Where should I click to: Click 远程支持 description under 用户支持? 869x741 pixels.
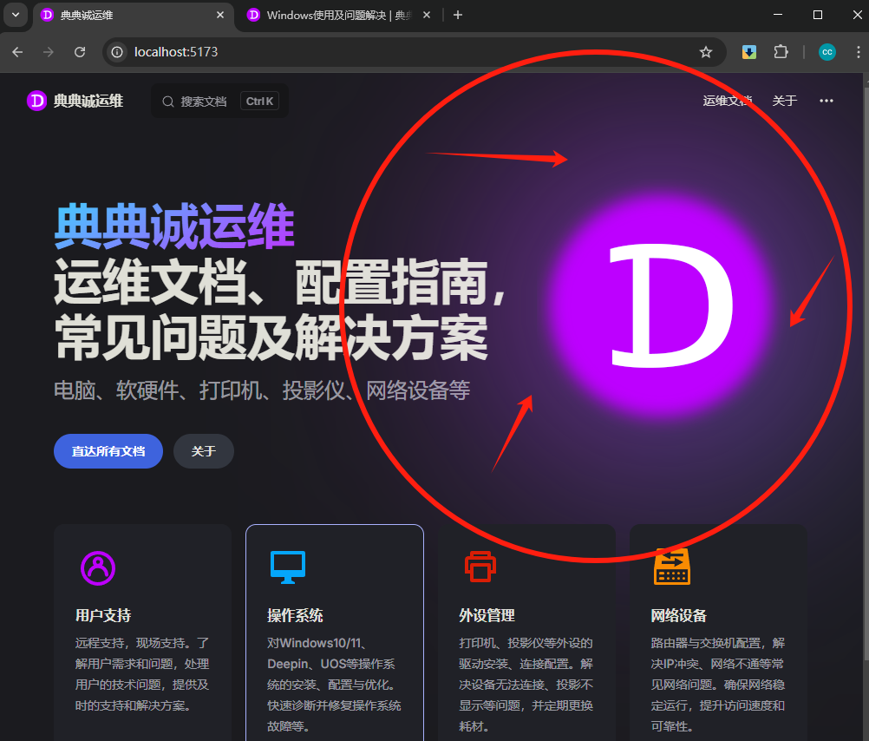pyautogui.click(x=142, y=674)
